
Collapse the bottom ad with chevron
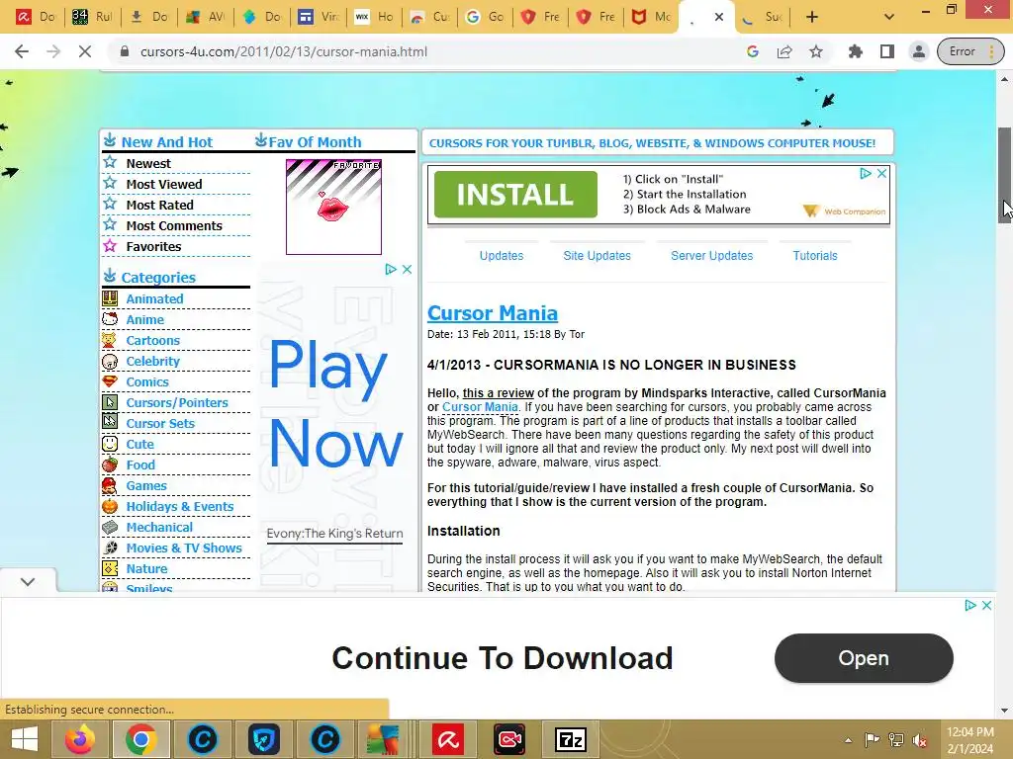pyautogui.click(x=28, y=581)
